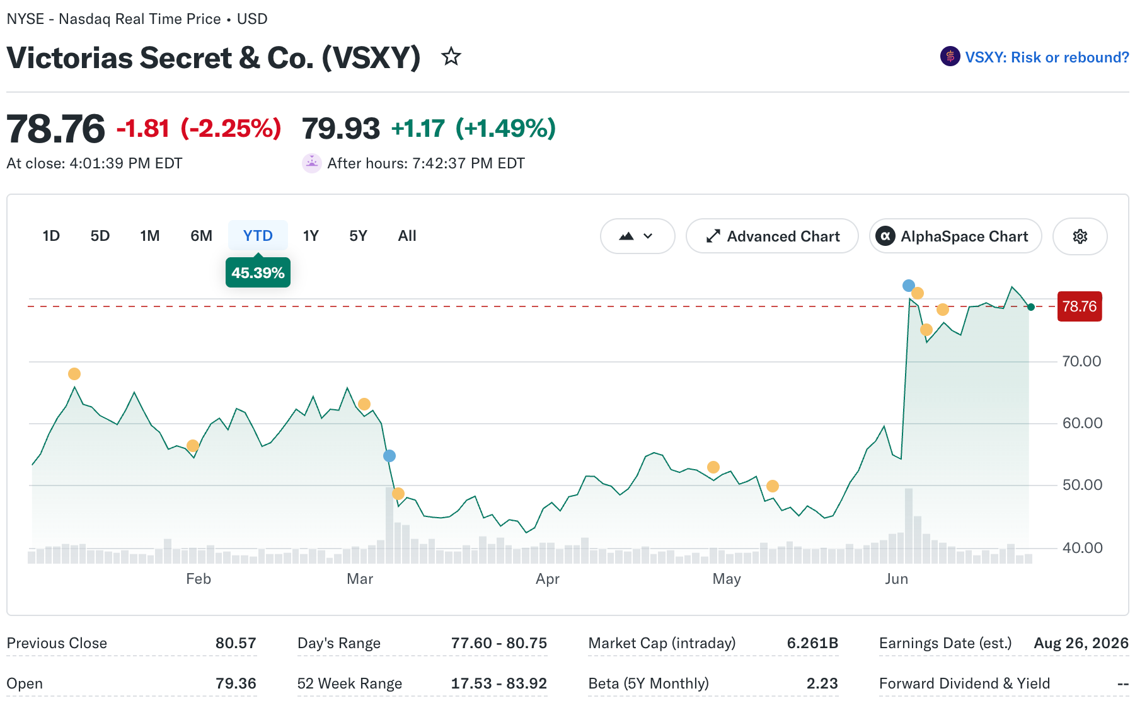The image size is (1147, 715).
Task: Click the blue event marker near March drop
Action: (389, 456)
